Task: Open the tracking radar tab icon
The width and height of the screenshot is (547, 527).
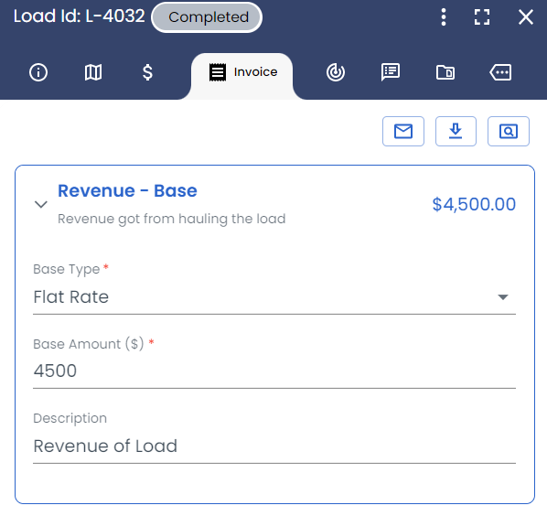Action: click(x=336, y=72)
